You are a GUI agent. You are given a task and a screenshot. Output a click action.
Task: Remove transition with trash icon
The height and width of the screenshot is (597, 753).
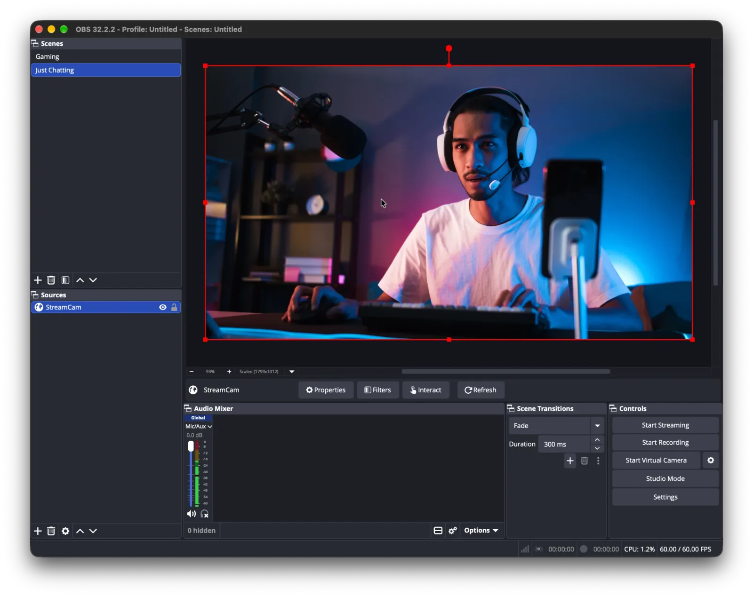585,461
